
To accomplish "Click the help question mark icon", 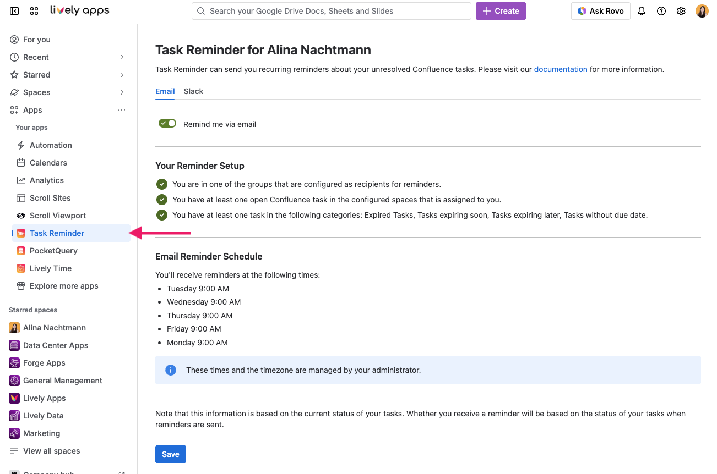I will (661, 10).
